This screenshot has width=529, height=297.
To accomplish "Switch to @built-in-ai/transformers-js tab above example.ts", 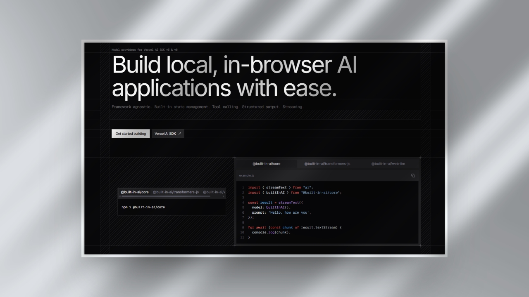I will [327, 164].
